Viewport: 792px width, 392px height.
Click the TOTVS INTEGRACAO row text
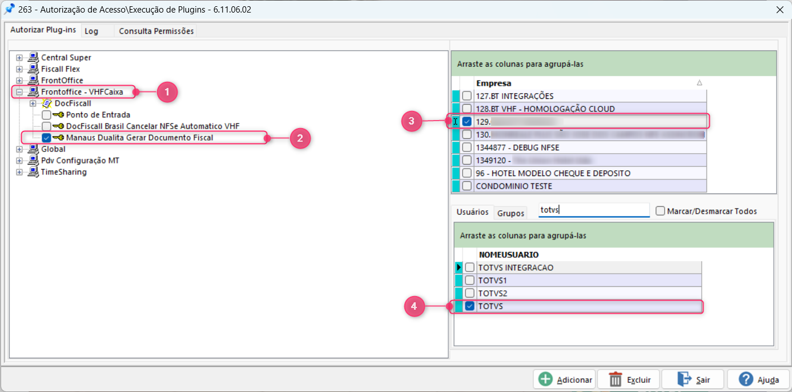click(x=516, y=267)
